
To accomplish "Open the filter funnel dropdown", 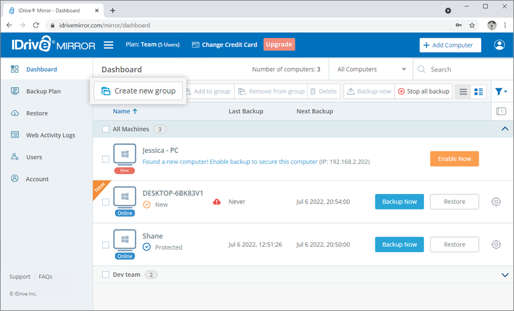I will 501,91.
